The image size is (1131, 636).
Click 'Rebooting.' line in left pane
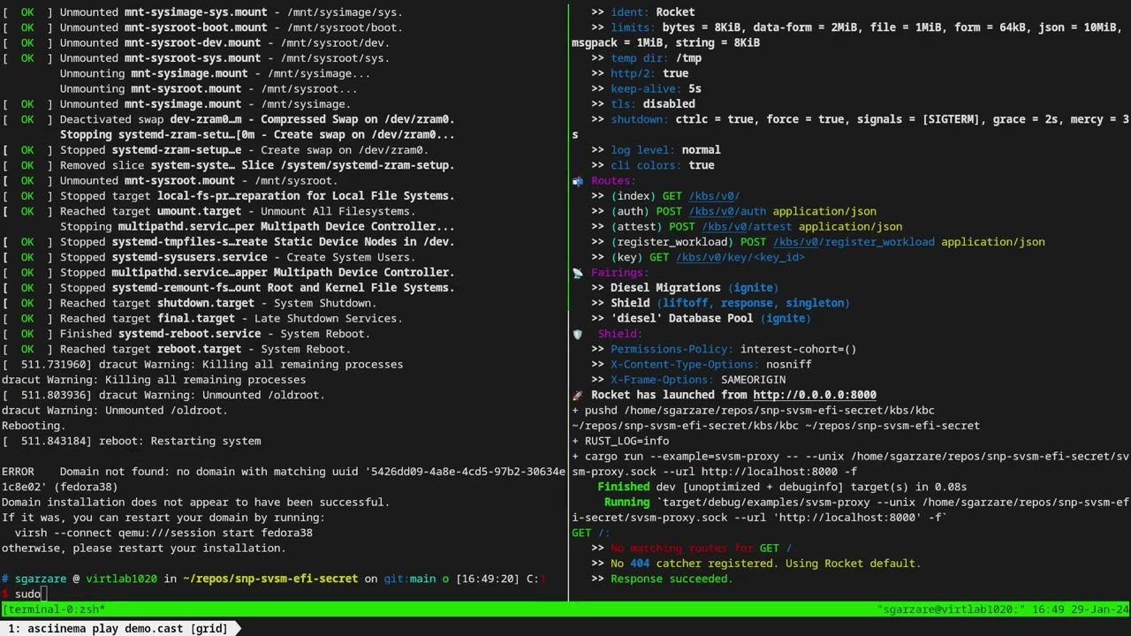point(34,426)
